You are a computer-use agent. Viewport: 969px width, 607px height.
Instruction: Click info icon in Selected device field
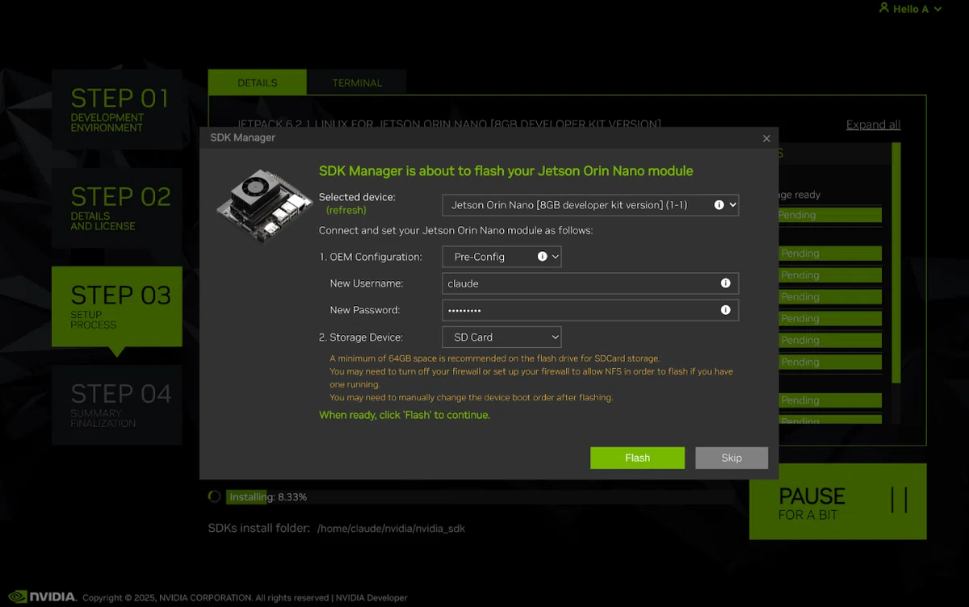719,205
